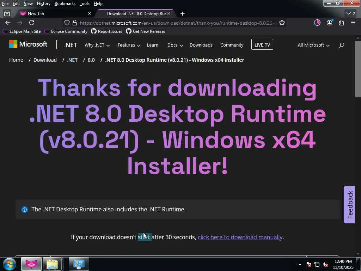
Task: Open the Tools menu
Action: (84, 4)
